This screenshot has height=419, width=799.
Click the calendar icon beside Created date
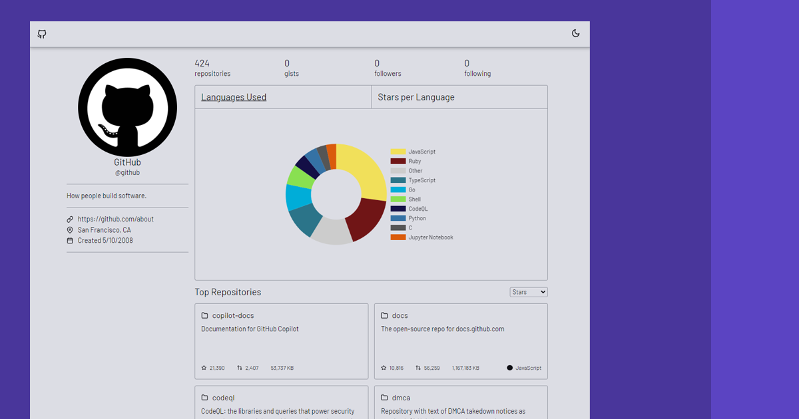pyautogui.click(x=70, y=240)
